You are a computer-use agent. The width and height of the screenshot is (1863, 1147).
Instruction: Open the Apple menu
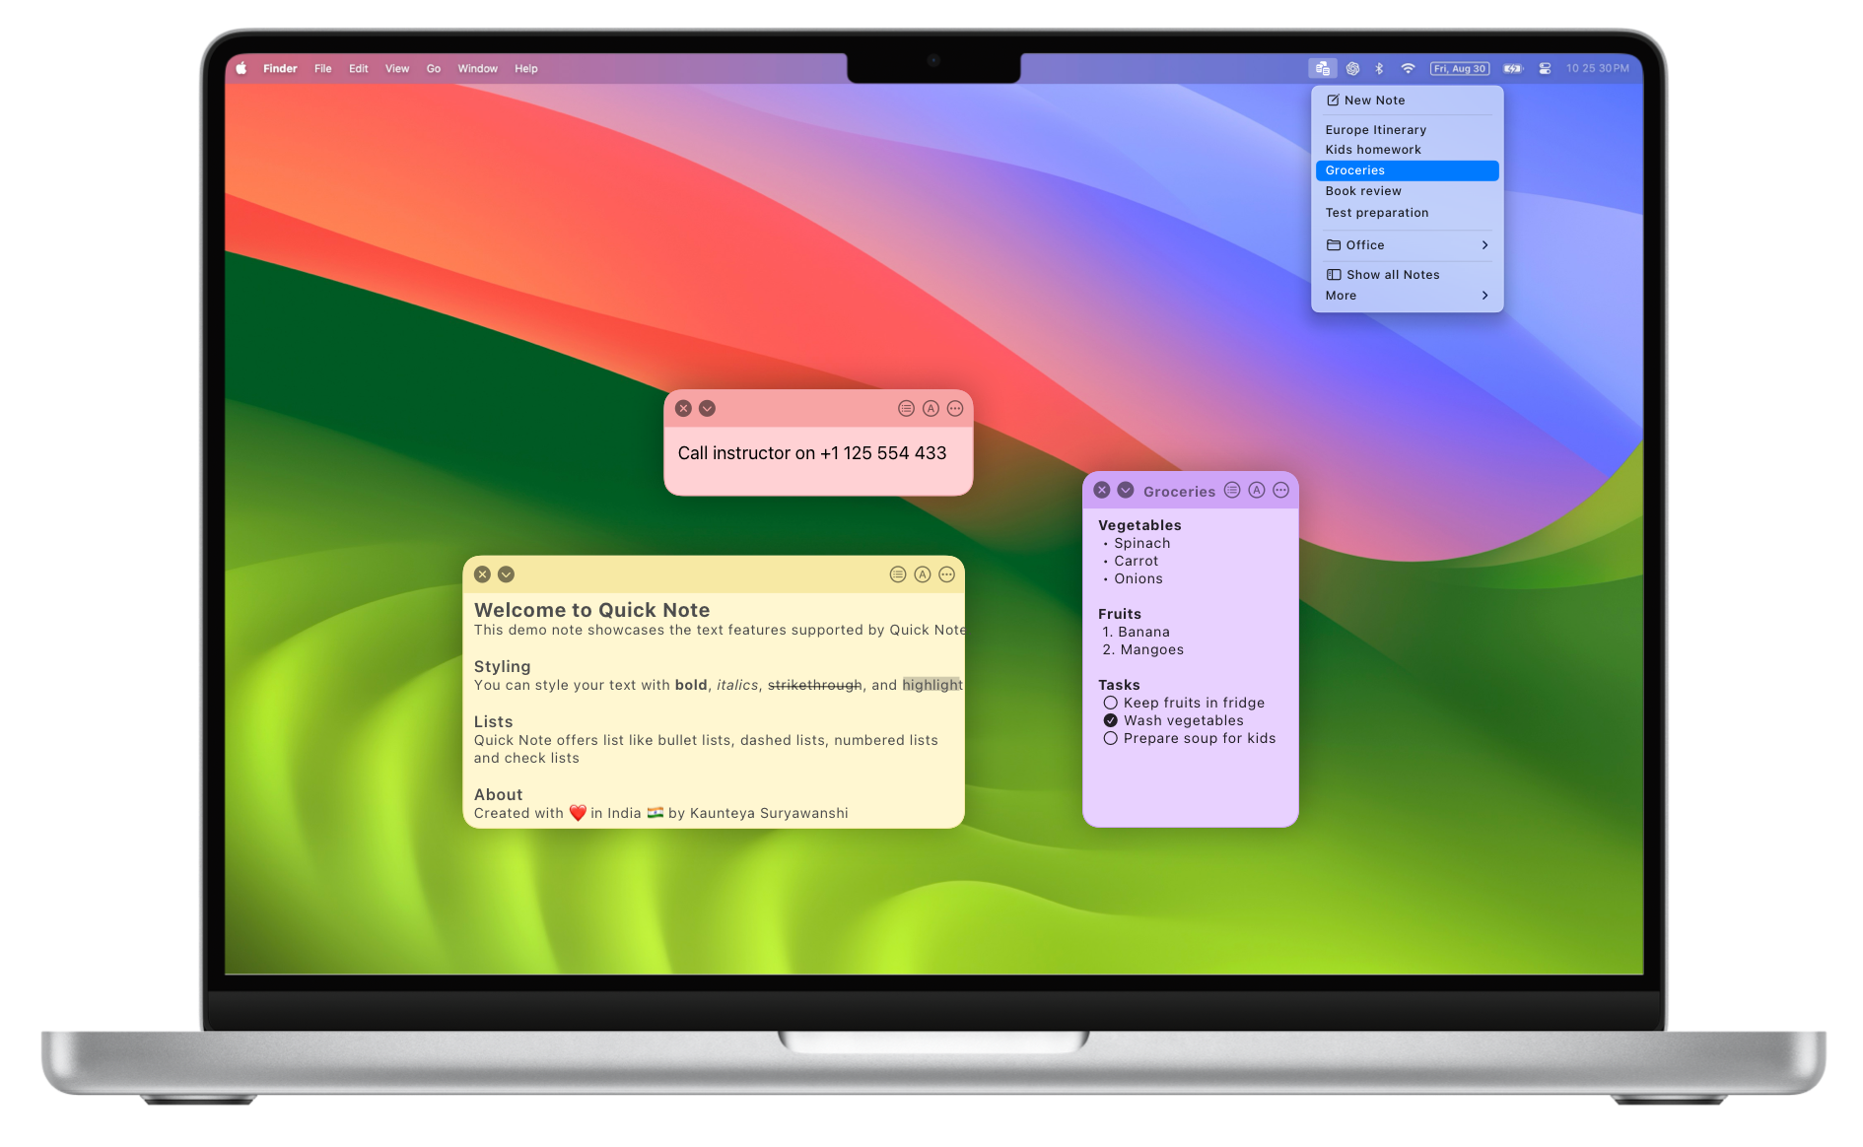coord(241,69)
